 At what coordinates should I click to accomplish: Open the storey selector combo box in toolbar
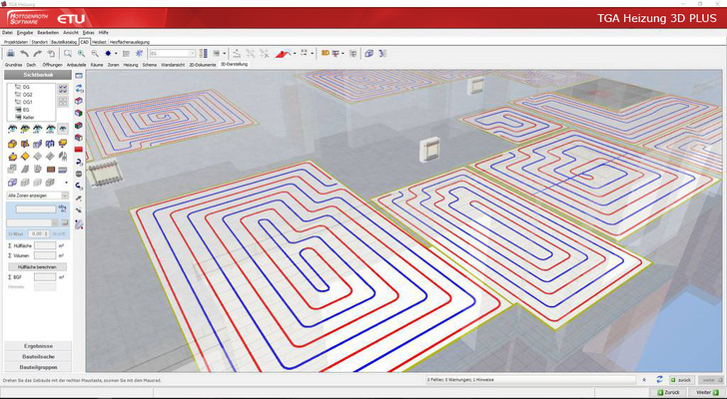pyautogui.click(x=172, y=54)
